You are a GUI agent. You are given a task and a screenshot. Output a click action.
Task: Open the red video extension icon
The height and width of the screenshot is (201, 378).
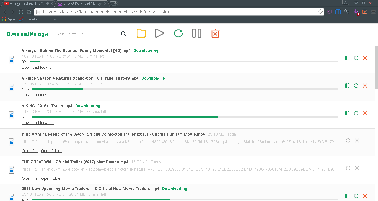pyautogui.click(x=364, y=12)
